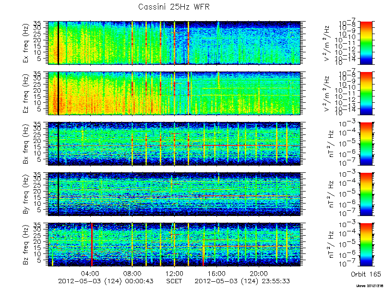
Task: Select the By spectrogram panel
Action: (x=174, y=194)
